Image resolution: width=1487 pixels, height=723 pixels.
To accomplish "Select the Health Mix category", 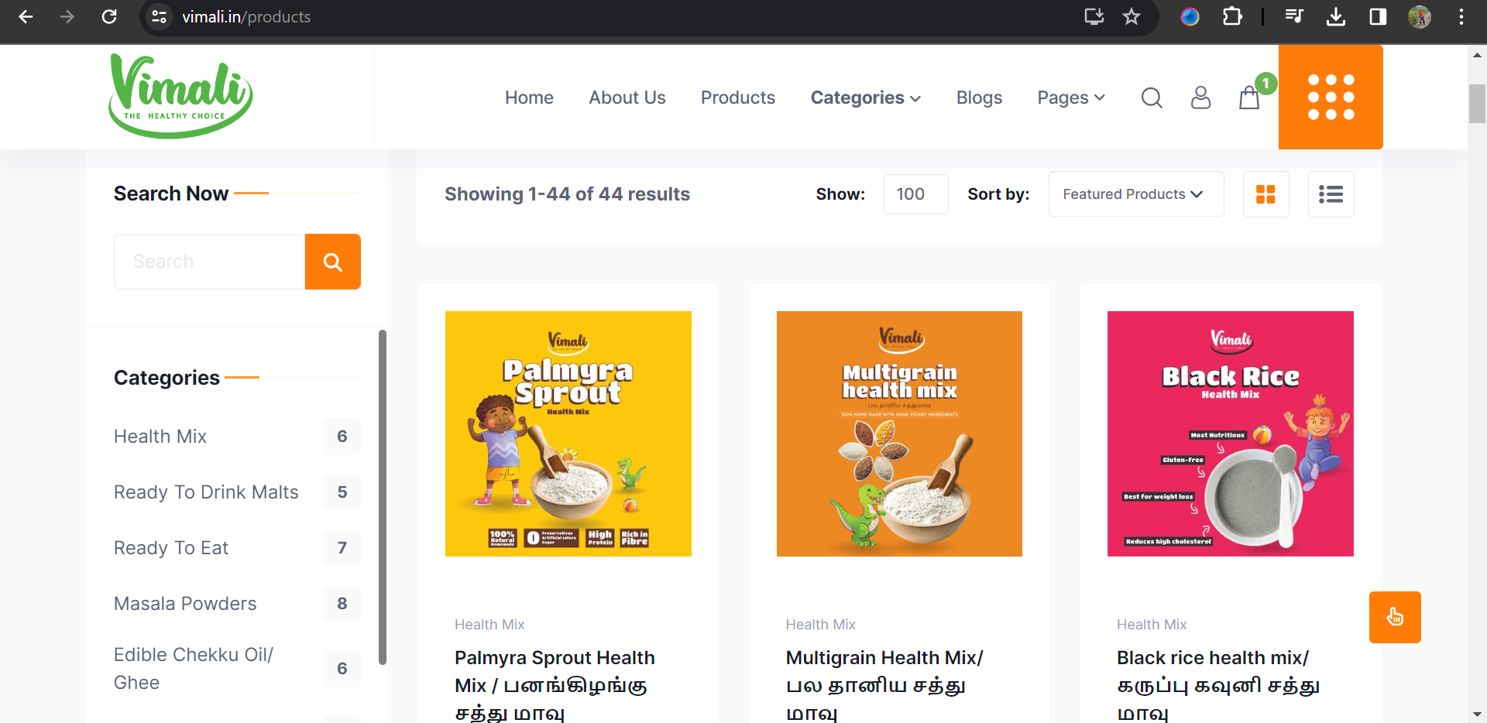I will (x=160, y=437).
